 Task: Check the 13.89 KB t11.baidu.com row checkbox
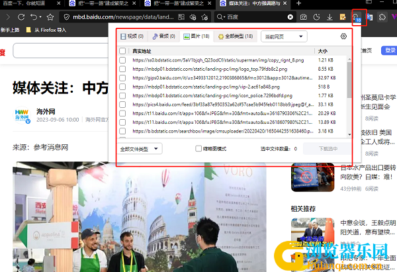122,122
